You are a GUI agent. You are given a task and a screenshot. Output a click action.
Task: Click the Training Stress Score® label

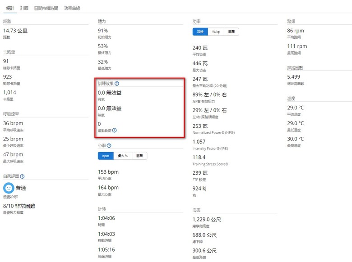[x=210, y=164]
